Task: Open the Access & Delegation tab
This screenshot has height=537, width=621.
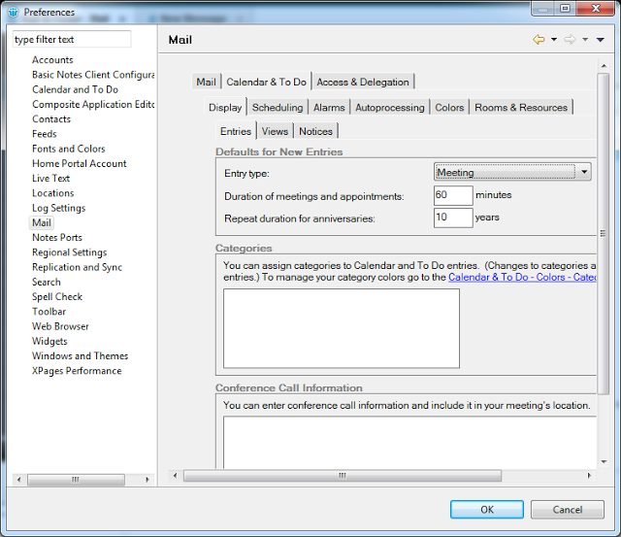Action: coord(363,83)
